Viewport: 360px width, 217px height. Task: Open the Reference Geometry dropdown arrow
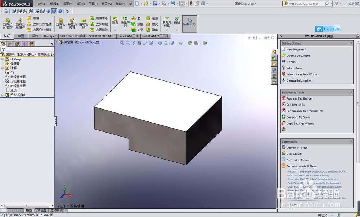(x=167, y=31)
